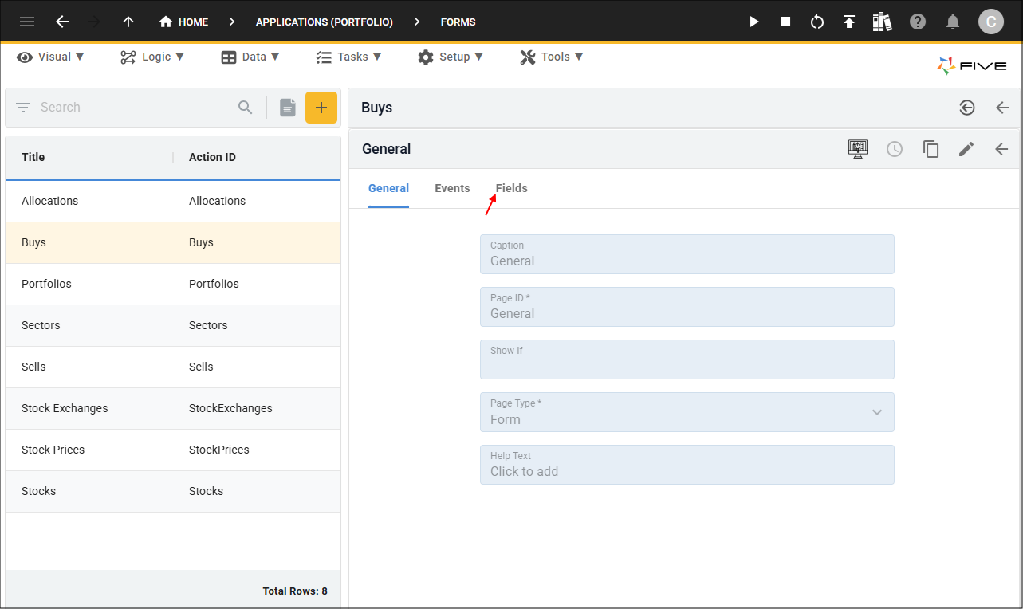Click the circled left arrow in Buys header
The height and width of the screenshot is (609, 1023).
point(967,108)
